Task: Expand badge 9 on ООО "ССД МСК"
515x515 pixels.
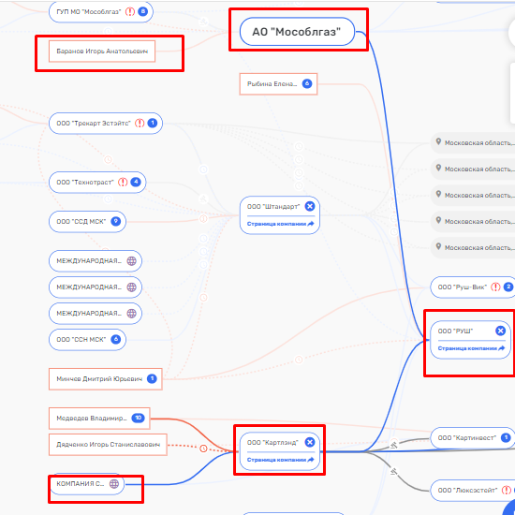Action: pyautogui.click(x=115, y=221)
